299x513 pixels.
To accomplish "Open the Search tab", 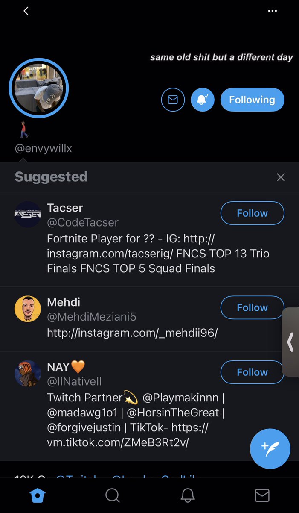I will [x=112, y=495].
